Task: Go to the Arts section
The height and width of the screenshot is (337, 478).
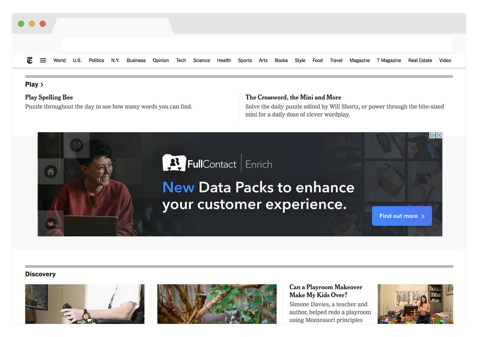Action: 263,60
